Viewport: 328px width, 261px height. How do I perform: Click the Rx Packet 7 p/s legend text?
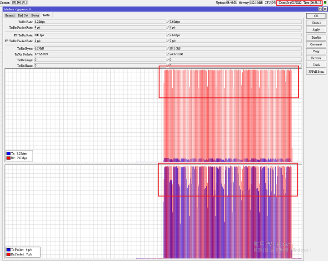click(21, 254)
